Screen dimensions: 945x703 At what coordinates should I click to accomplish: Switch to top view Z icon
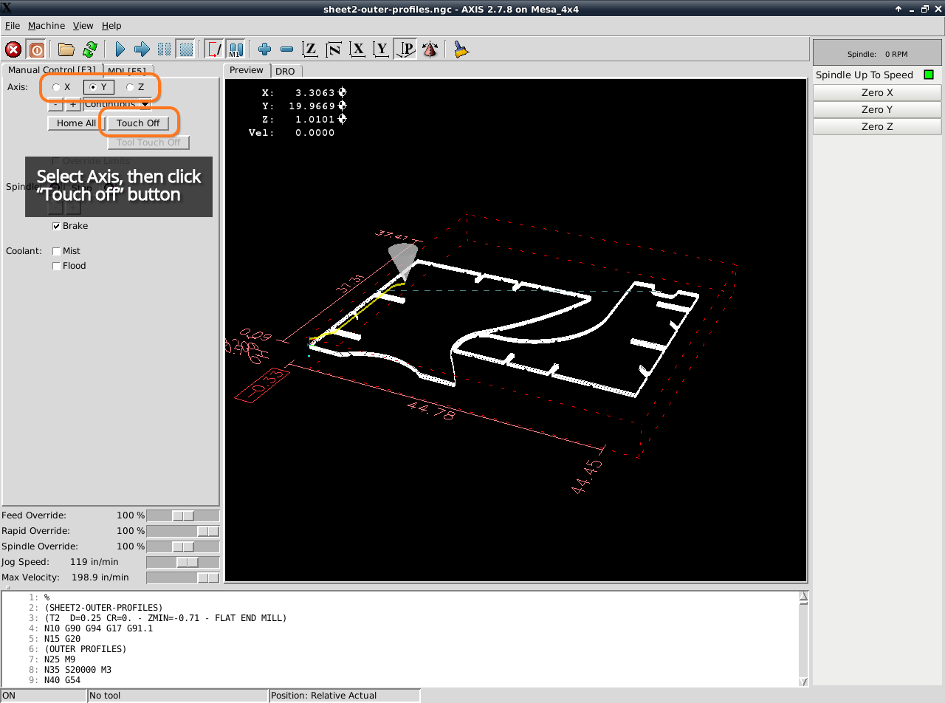tap(311, 49)
